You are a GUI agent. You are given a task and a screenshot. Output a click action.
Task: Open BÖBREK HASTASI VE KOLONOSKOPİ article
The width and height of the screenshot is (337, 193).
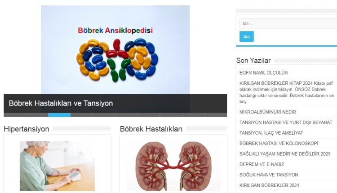point(279,143)
